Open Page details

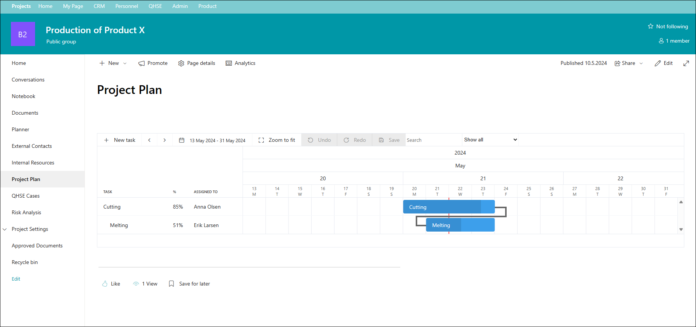click(197, 63)
